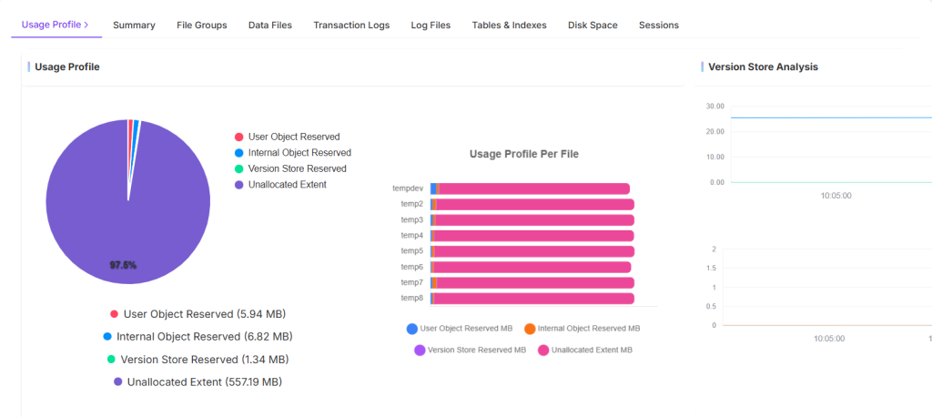Expand the Usage Profile tab chevron
The image size is (932, 417).
(86, 25)
